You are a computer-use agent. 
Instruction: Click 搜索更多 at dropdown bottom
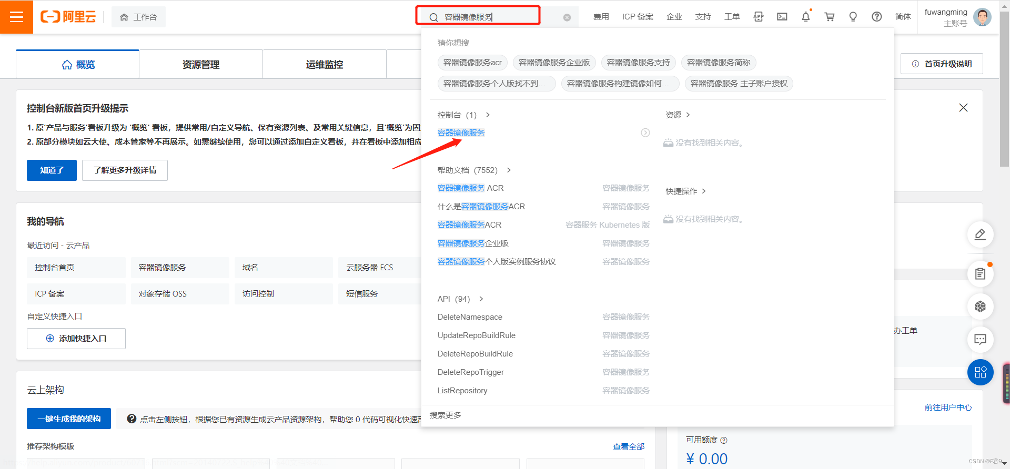pyautogui.click(x=445, y=415)
